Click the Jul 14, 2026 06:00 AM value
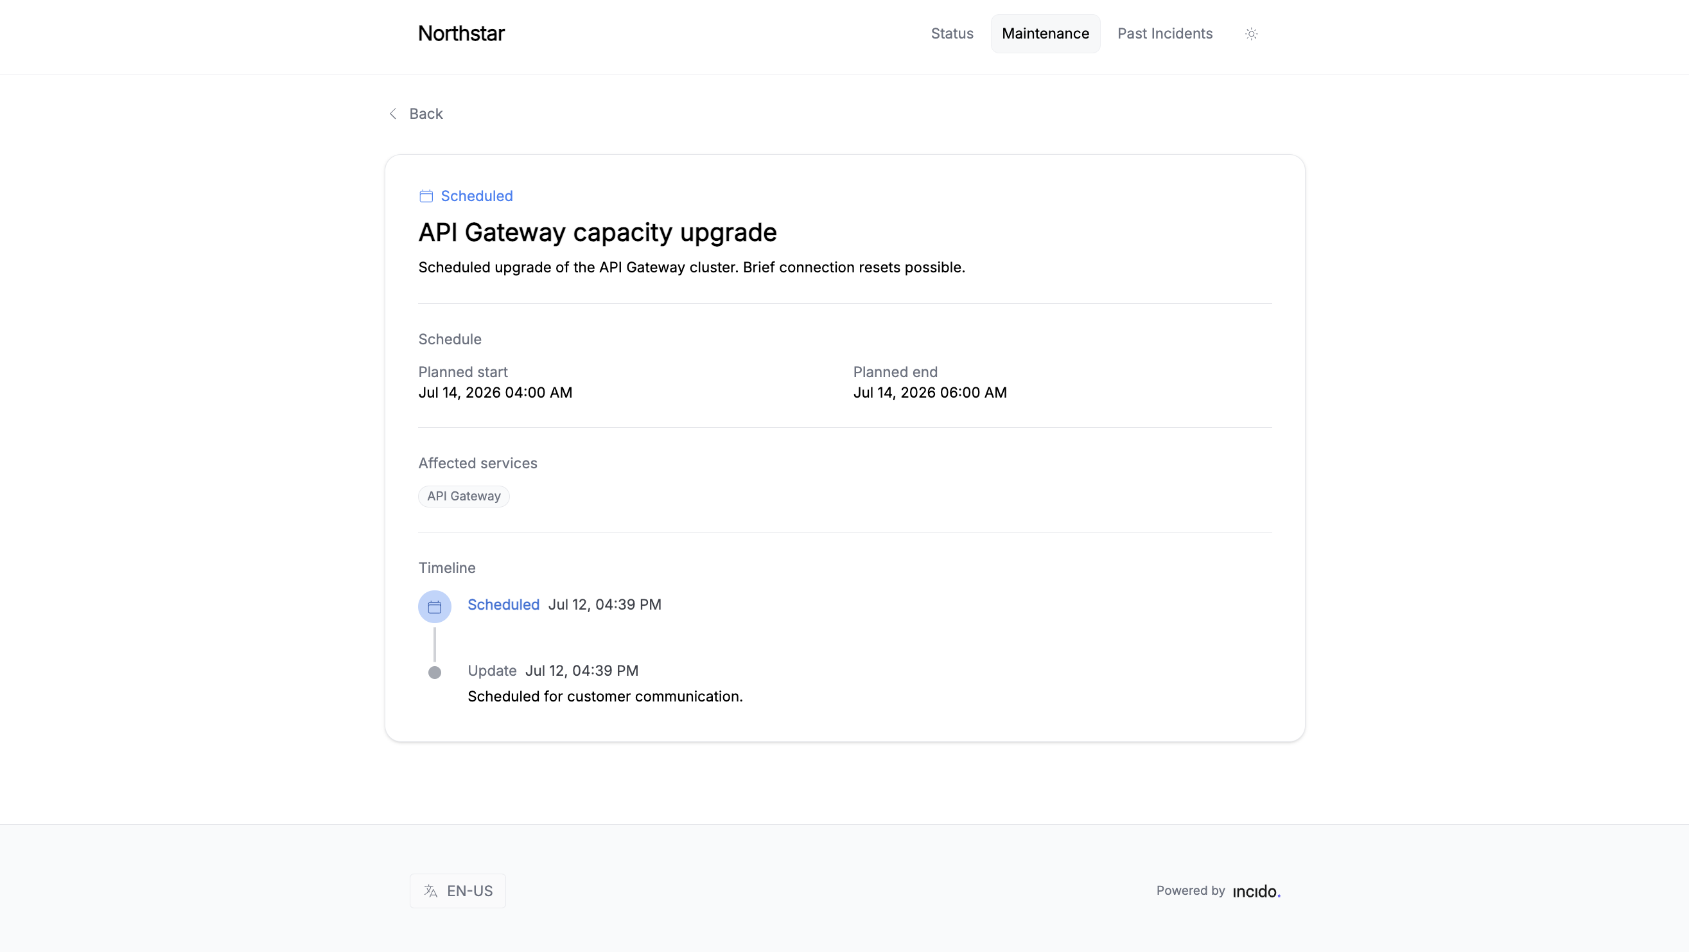1689x952 pixels. (930, 392)
